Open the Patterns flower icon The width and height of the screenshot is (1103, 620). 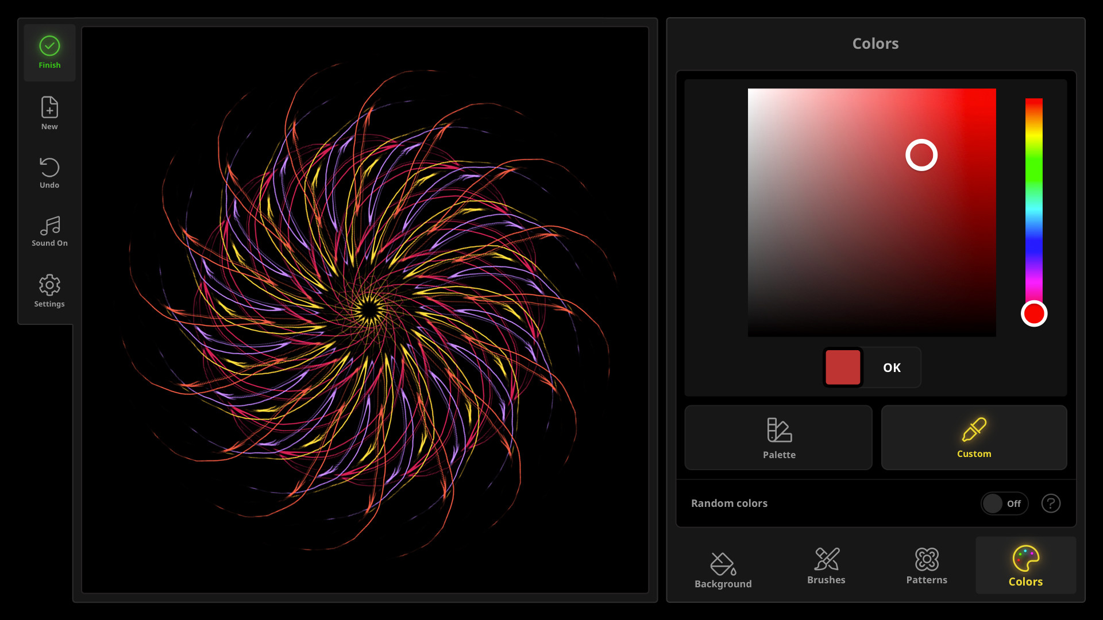click(x=926, y=558)
